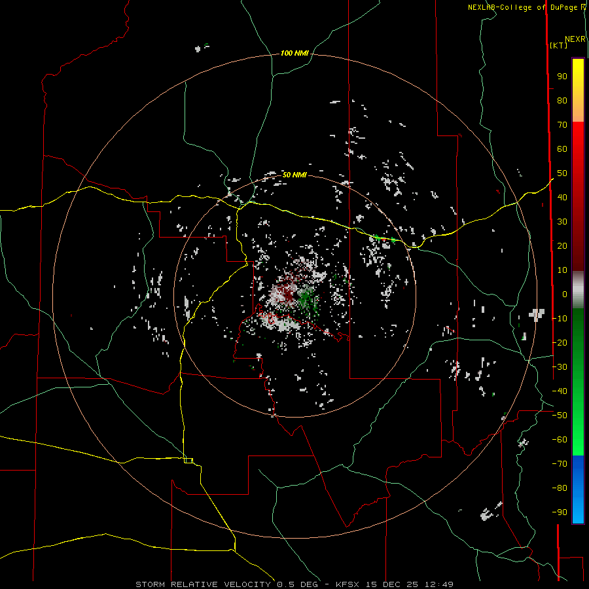Click the 60 value on velocity scale

point(562,149)
